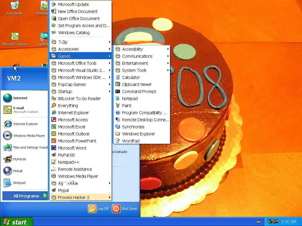Expand the System Tools submenu

142,70
